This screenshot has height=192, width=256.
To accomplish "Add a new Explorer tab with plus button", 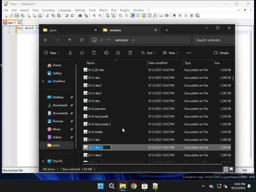I will (x=166, y=30).
